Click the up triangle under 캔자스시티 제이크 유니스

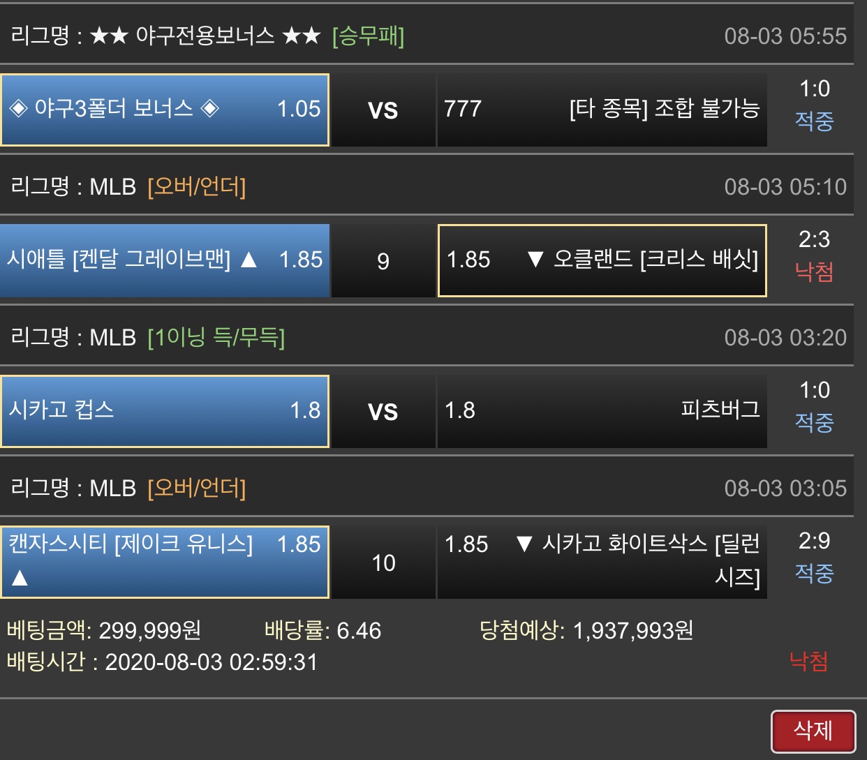20,577
